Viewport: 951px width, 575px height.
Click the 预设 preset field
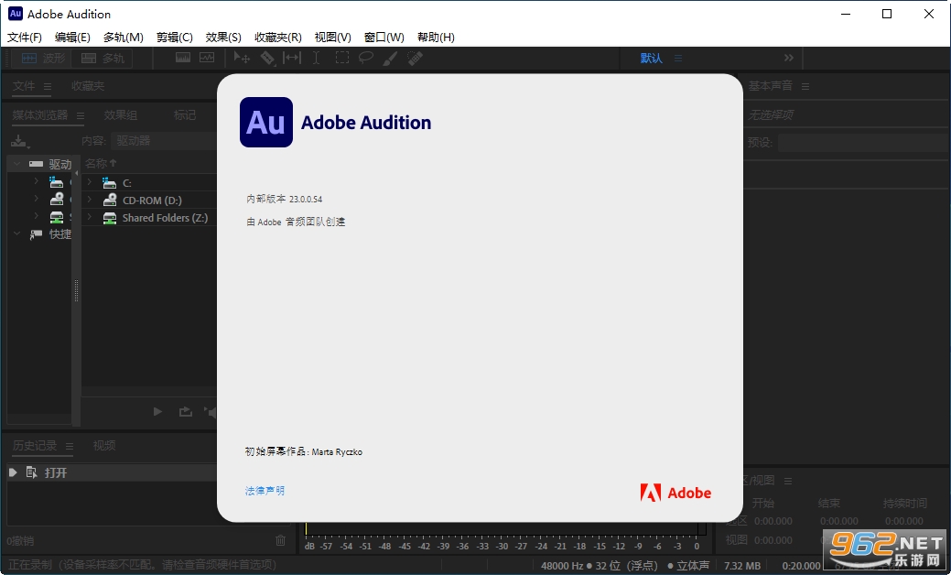point(864,143)
